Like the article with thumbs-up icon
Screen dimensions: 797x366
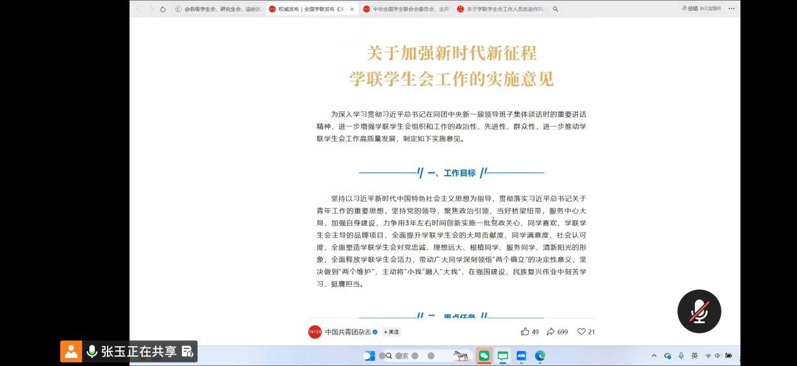pos(525,332)
